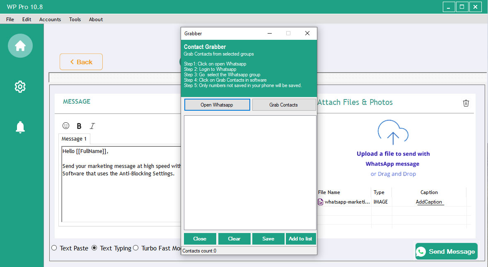Click the Caption column header

(x=429, y=192)
